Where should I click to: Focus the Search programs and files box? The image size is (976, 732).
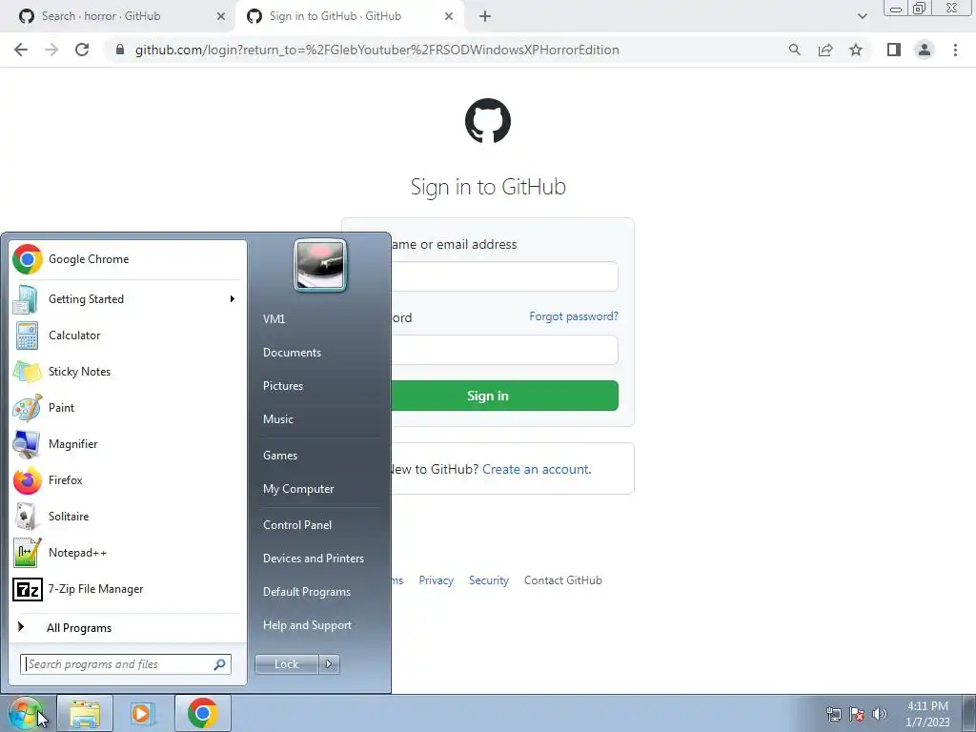point(126,664)
